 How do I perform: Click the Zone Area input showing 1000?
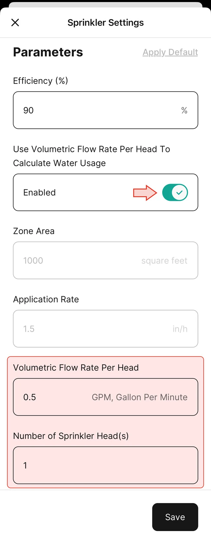click(x=105, y=260)
